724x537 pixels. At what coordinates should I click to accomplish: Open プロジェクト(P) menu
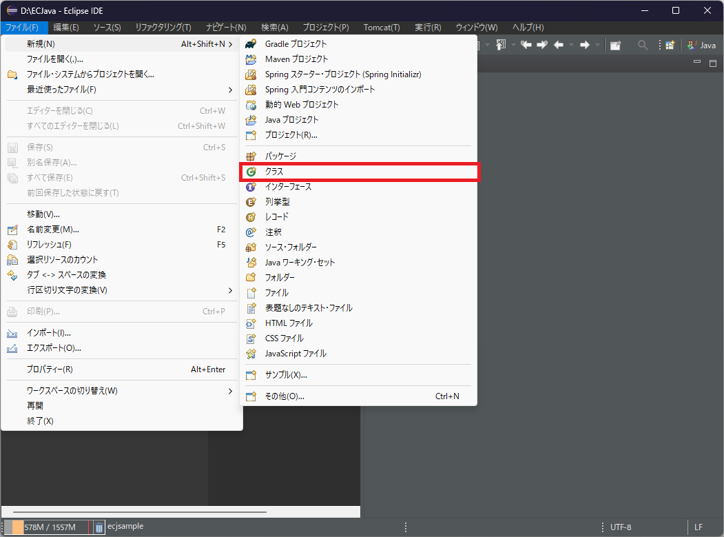[326, 28]
